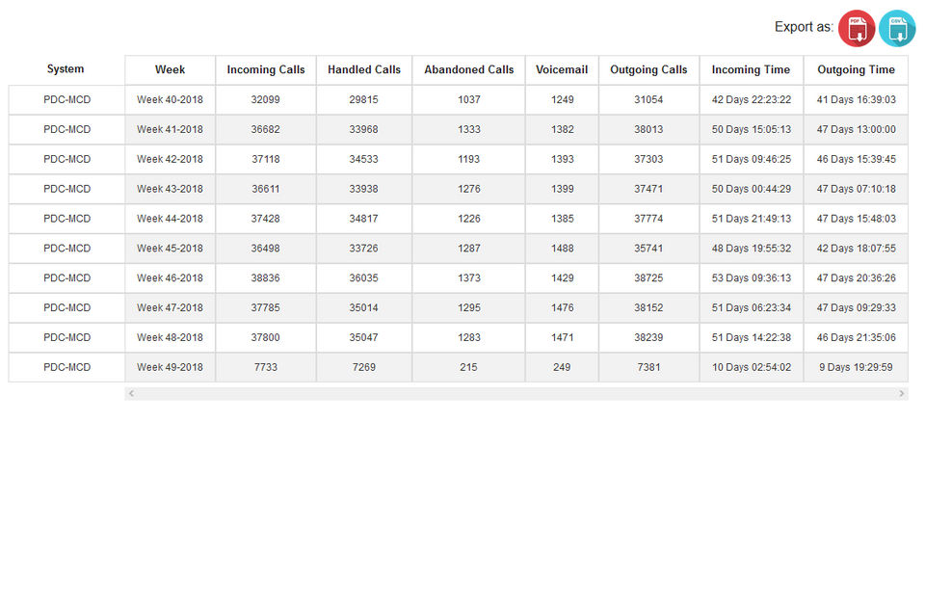Click voicemail value 1399
This screenshot has width=925, height=606.
click(x=562, y=189)
